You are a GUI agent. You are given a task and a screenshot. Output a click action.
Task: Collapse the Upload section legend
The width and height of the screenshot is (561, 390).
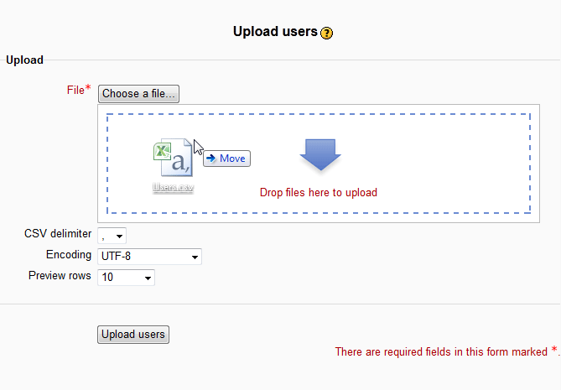tap(24, 60)
